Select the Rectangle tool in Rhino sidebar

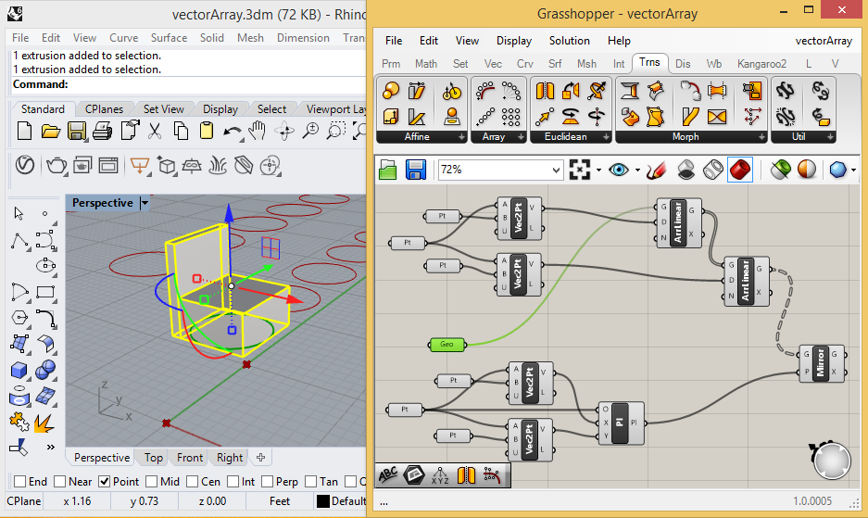click(x=45, y=292)
